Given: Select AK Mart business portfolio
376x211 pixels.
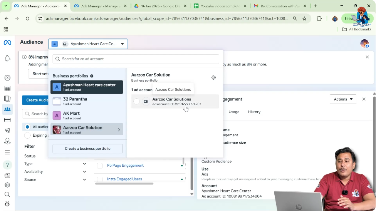Looking at the screenshot, I should point(87,116).
